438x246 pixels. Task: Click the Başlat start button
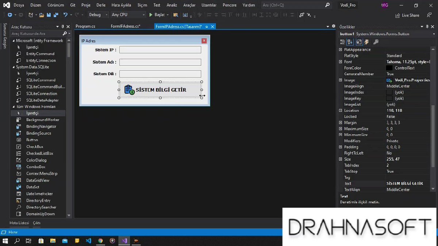(x=157, y=15)
